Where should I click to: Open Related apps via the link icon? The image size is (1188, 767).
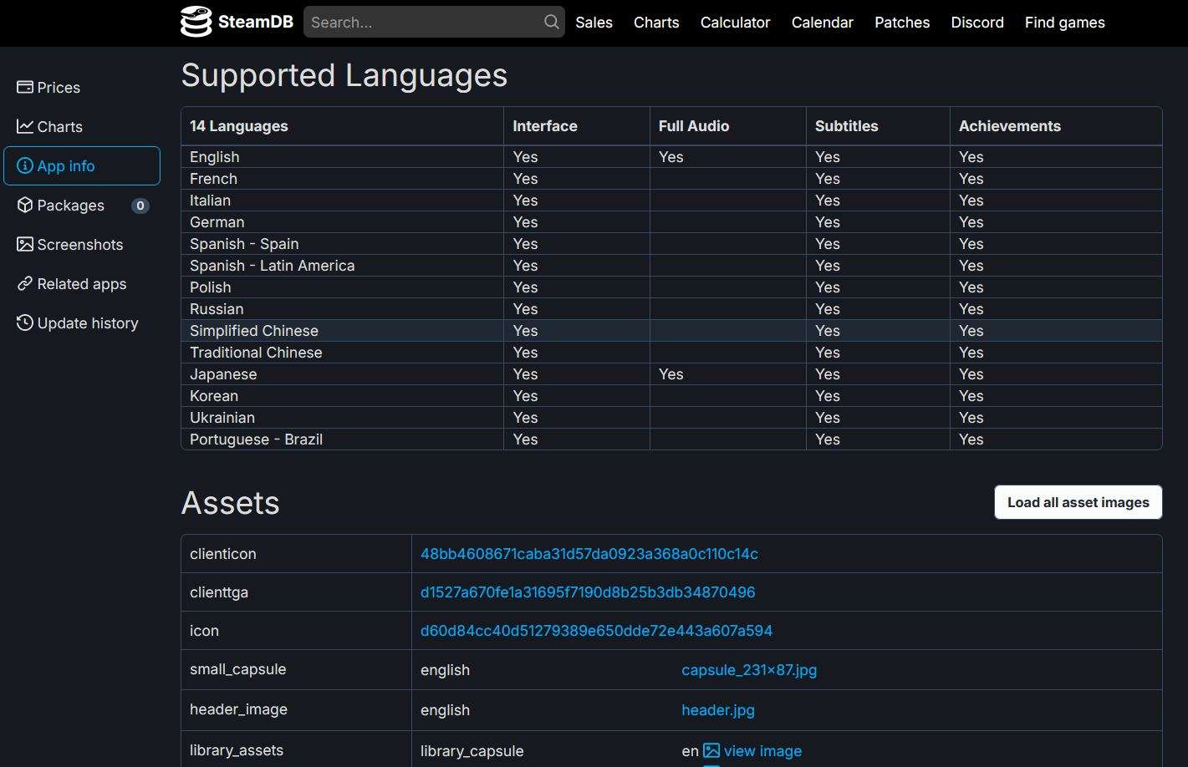(25, 283)
